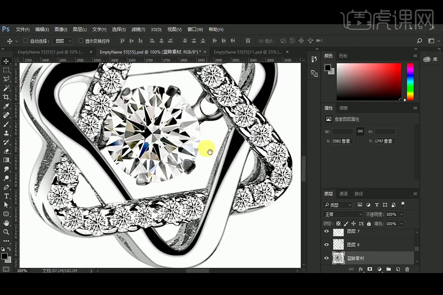Switch to the 调整 tab

344,108
